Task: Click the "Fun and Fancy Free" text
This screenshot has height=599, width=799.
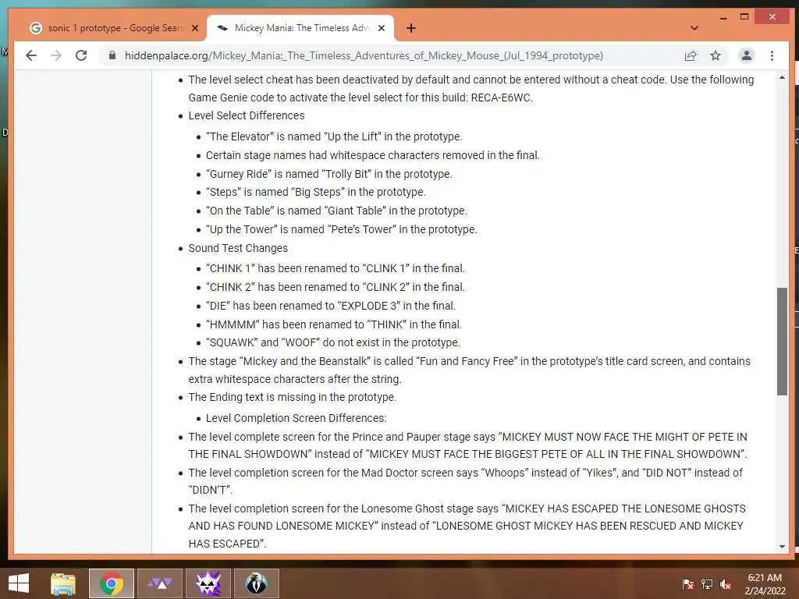Action: (x=467, y=361)
